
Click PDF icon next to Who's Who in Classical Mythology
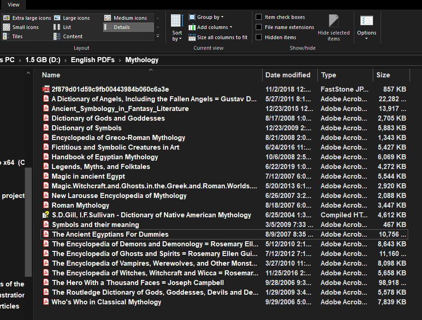click(x=46, y=302)
